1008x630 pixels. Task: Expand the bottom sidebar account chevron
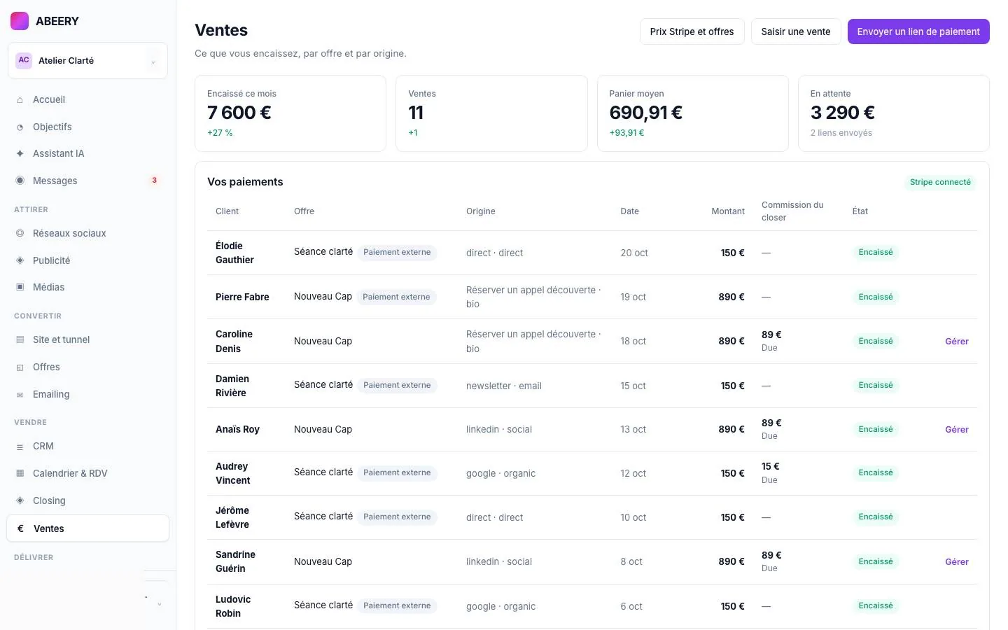coord(159,604)
